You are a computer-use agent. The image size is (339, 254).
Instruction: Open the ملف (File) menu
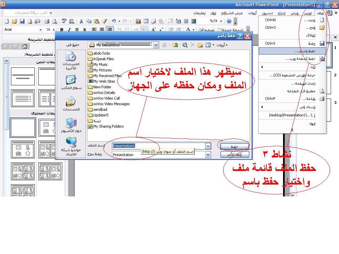(320, 13)
